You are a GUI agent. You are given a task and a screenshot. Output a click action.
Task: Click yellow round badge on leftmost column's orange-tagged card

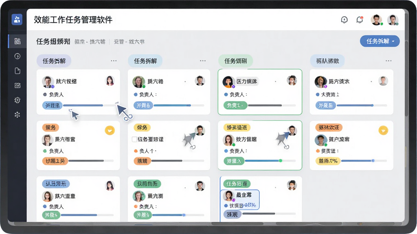pos(110,130)
